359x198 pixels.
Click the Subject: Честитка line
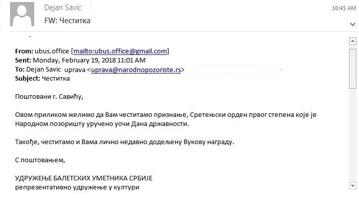42,79
